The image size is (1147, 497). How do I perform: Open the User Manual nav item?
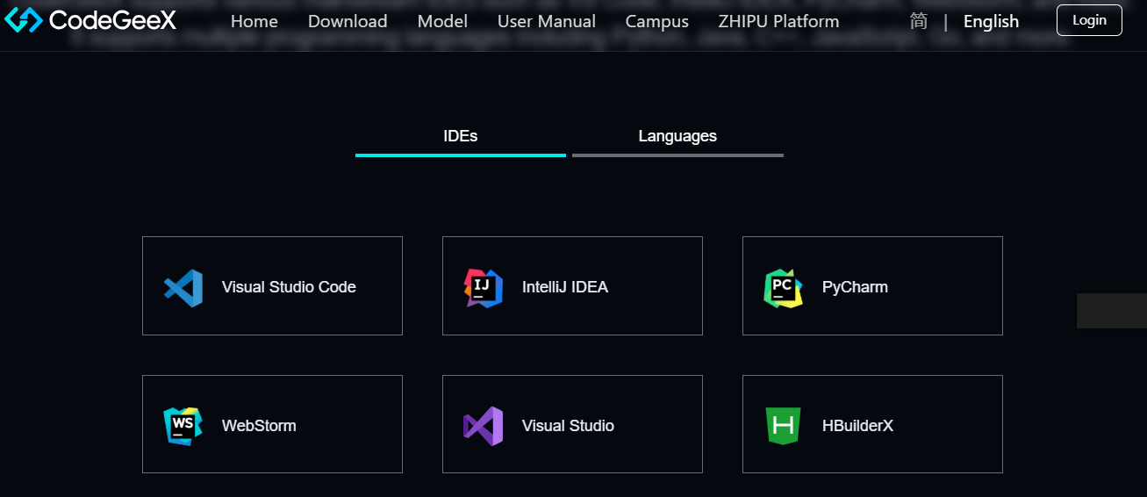[x=547, y=21]
